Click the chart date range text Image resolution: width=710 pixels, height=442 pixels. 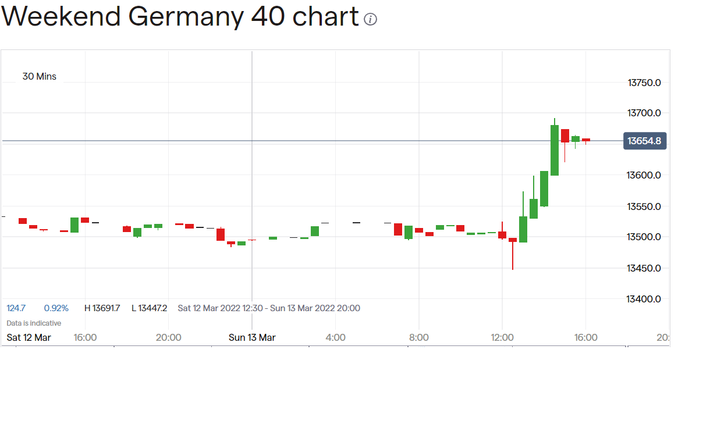coord(269,308)
